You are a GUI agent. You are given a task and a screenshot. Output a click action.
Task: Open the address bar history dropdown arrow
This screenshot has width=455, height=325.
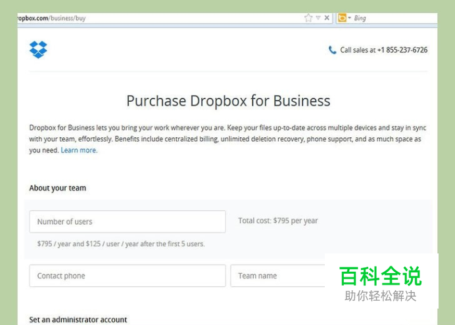pyautogui.click(x=318, y=18)
